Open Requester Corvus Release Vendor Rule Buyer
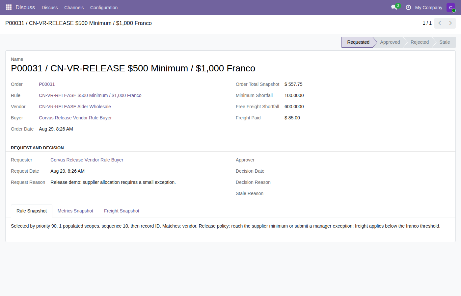The image size is (461, 296). (87, 160)
